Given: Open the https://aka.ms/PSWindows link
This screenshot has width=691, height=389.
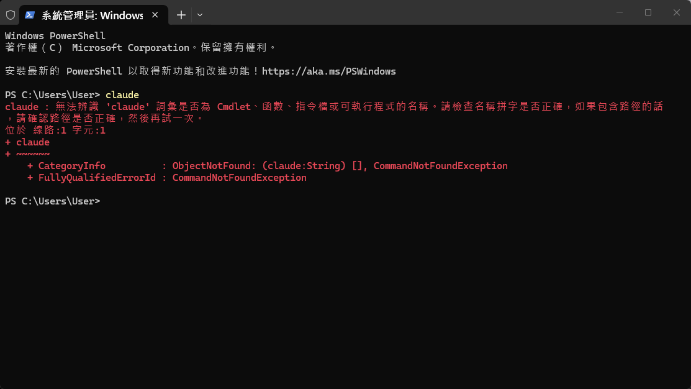Looking at the screenshot, I should click(x=329, y=71).
